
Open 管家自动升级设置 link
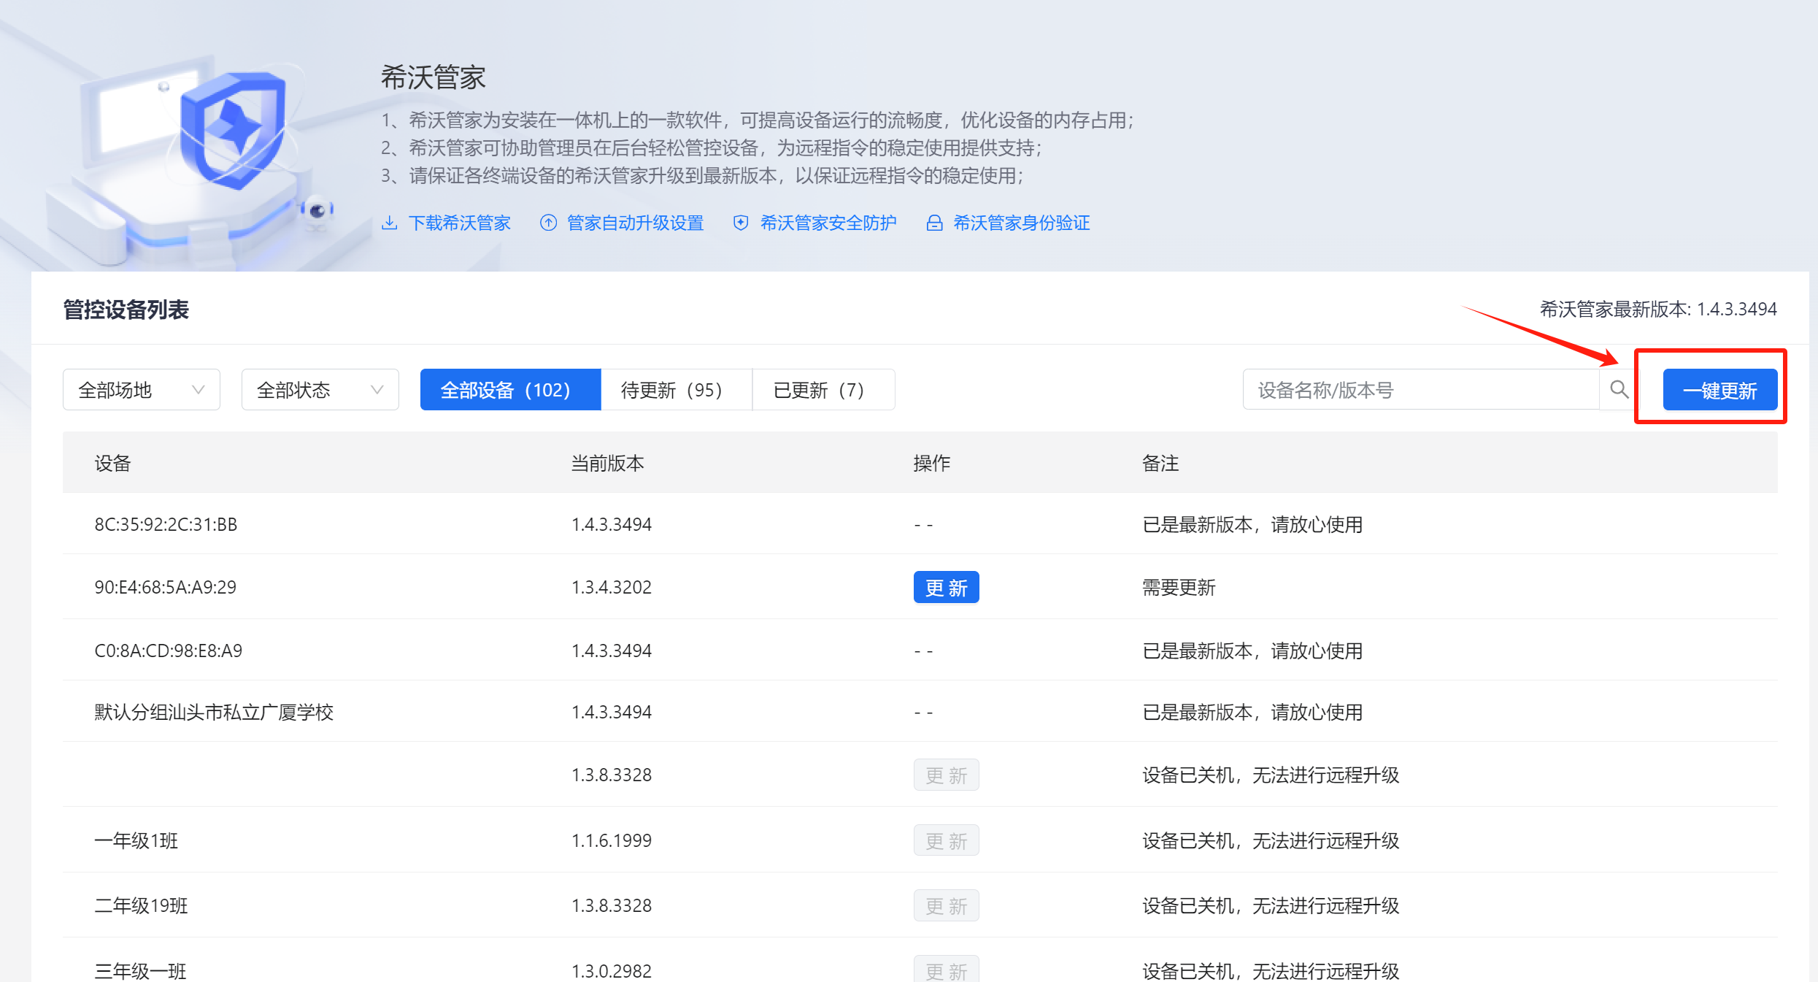click(635, 223)
